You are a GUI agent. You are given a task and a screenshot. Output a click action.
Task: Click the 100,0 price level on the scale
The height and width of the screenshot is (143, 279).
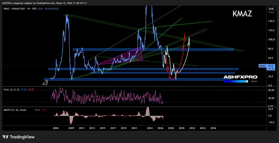[x=271, y=40]
